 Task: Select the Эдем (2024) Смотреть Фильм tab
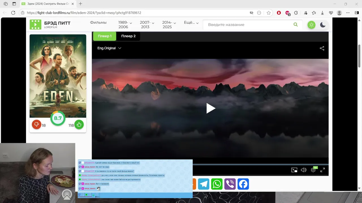(x=48, y=4)
